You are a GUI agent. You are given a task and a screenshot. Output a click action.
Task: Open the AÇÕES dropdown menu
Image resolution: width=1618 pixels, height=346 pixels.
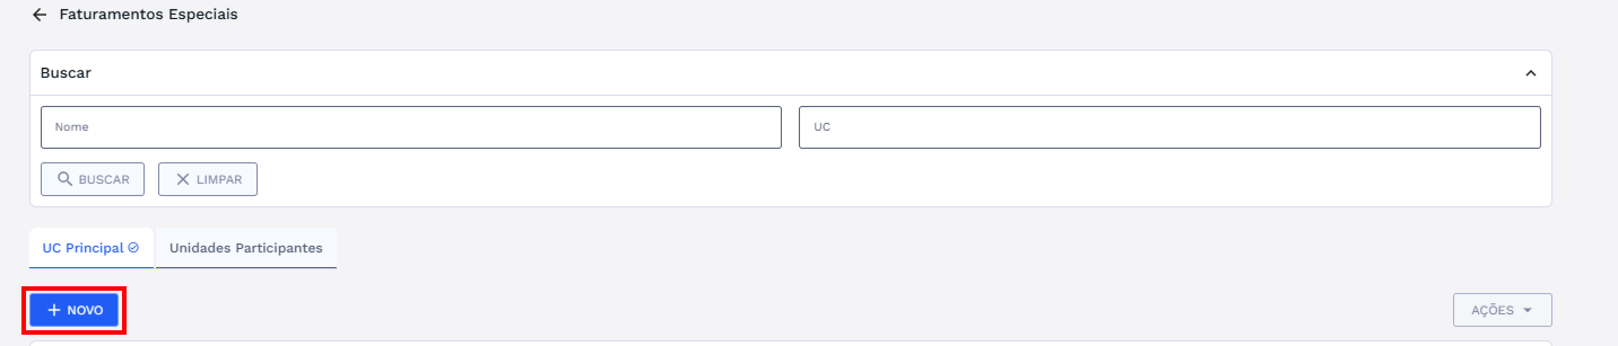coord(1501,310)
